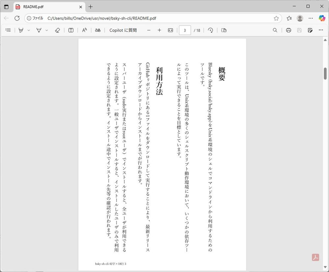Image resolution: width=329 pixels, height=272 pixels.
Task: Click the Adobe Acrobat floating icon
Action: pyautogui.click(x=316, y=258)
